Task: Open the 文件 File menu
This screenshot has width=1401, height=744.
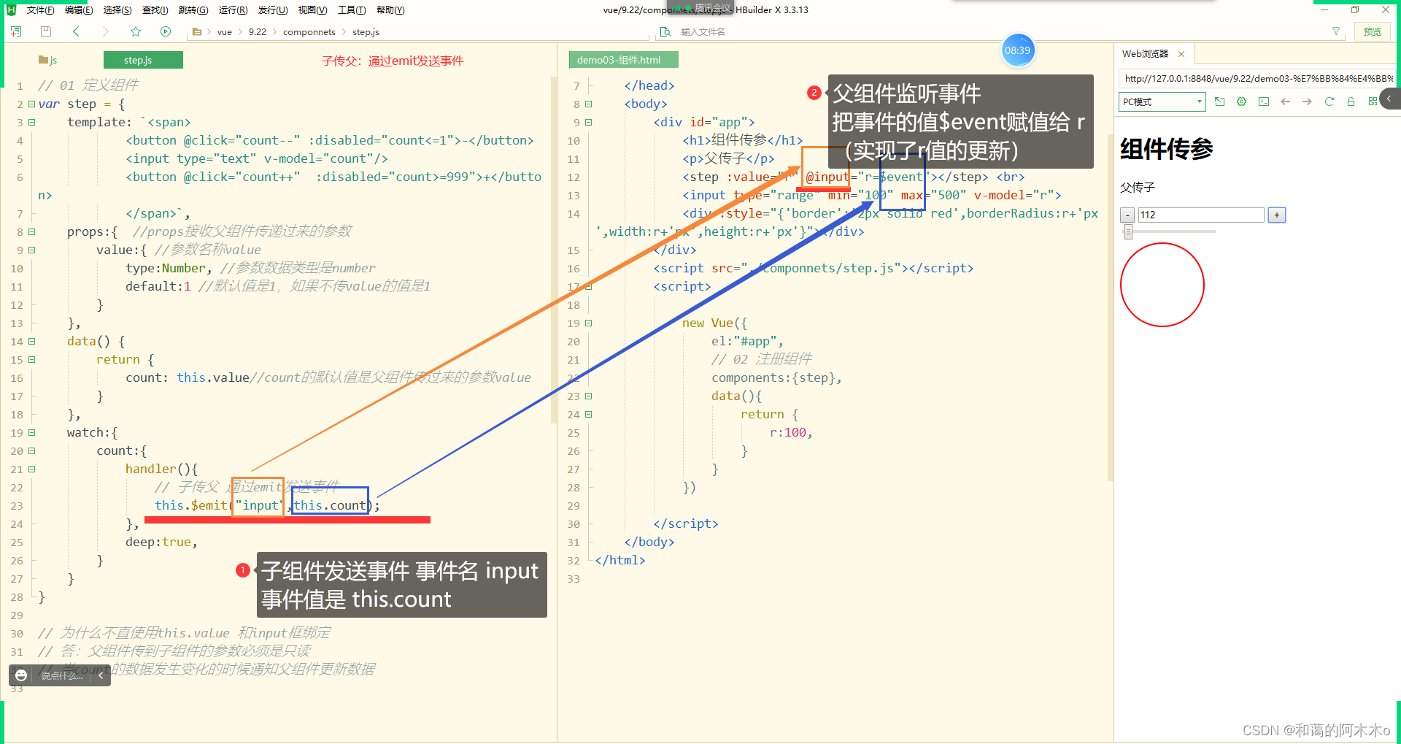Action: (x=40, y=9)
